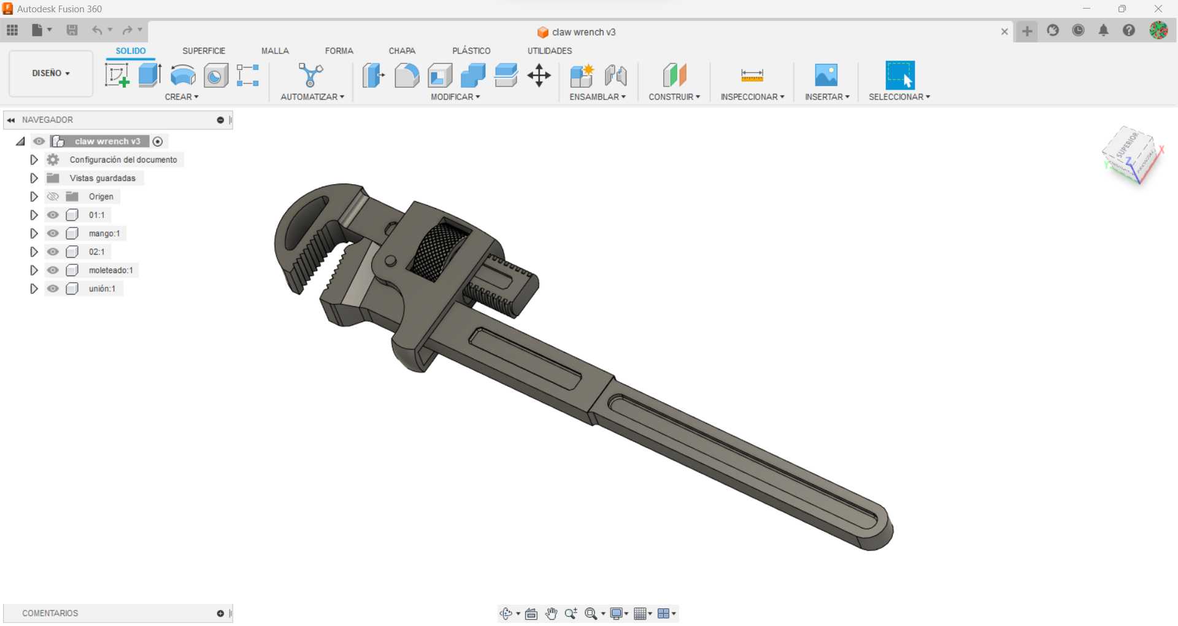Open the Automatizar fork icon

(311, 75)
